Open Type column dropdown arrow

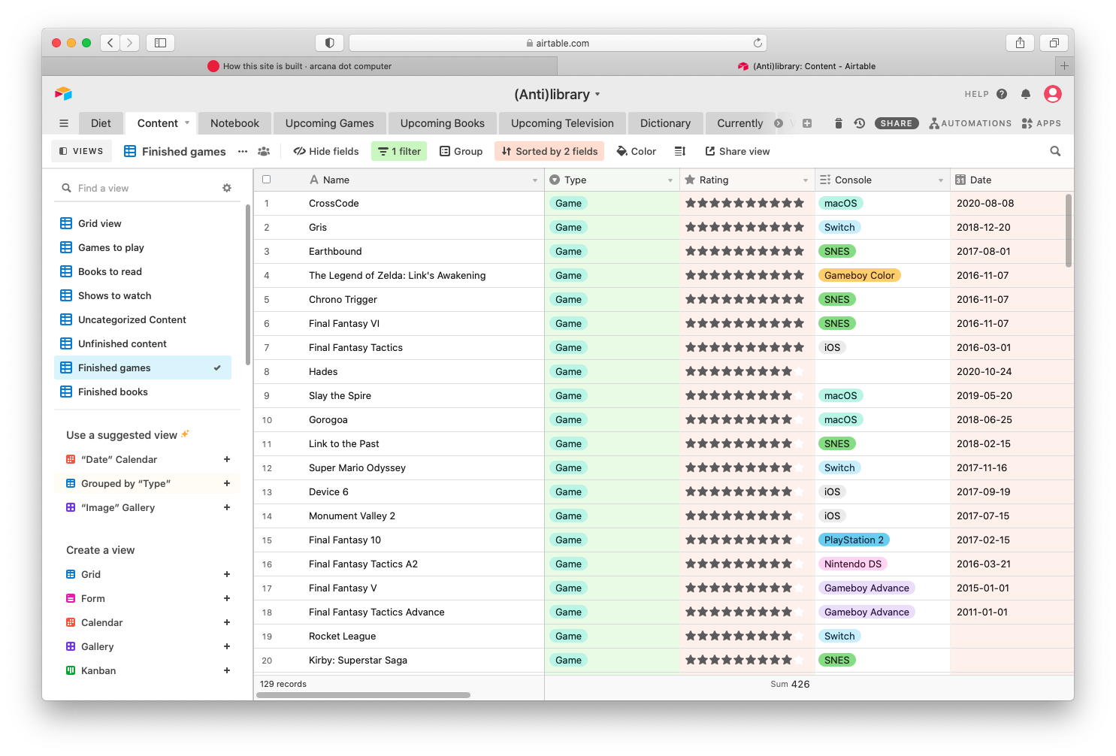click(x=670, y=180)
